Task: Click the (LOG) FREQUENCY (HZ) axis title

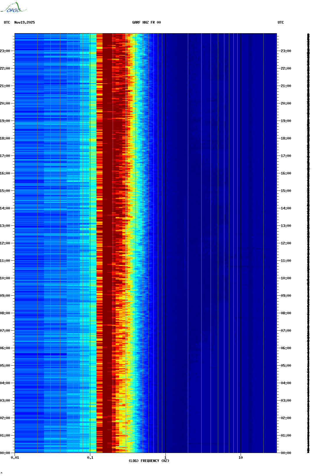Action: click(x=149, y=461)
